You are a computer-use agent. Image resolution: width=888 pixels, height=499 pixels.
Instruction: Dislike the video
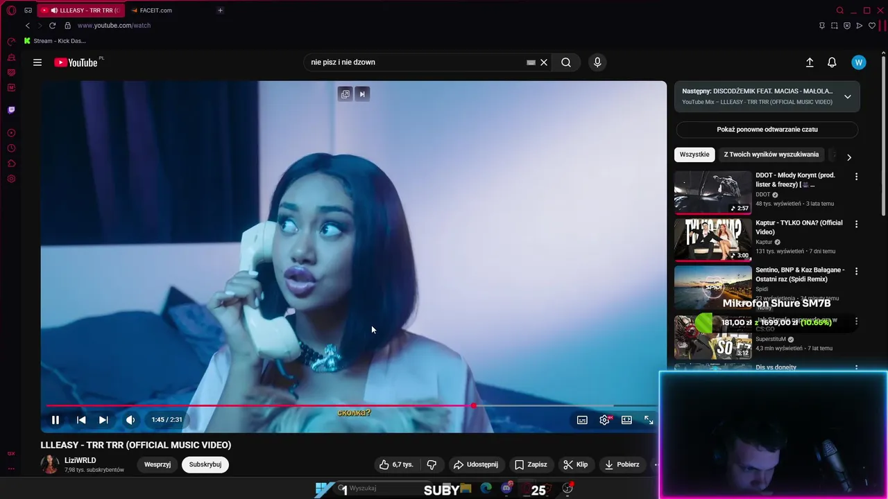coord(432,464)
